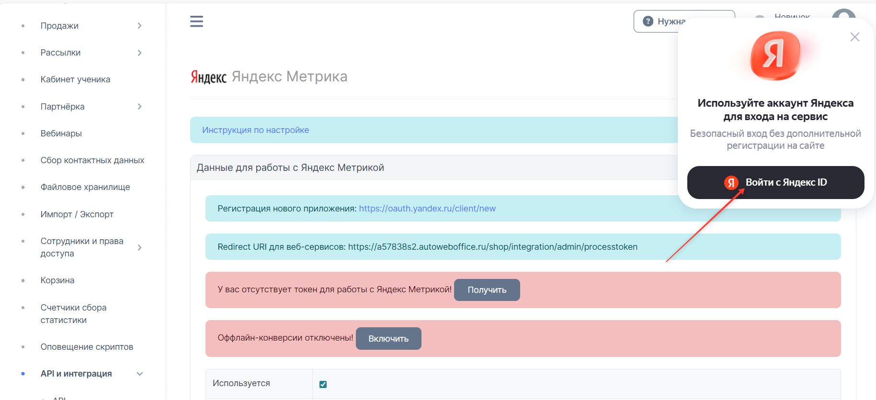Open Кабинет ученика menu item
This screenshot has height=400, width=876.
pos(75,79)
